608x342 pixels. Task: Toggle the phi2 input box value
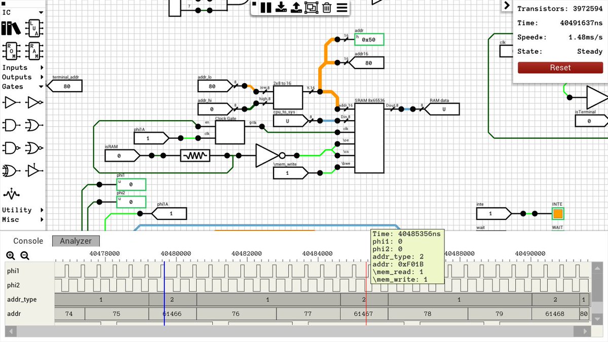pyautogui.click(x=131, y=202)
